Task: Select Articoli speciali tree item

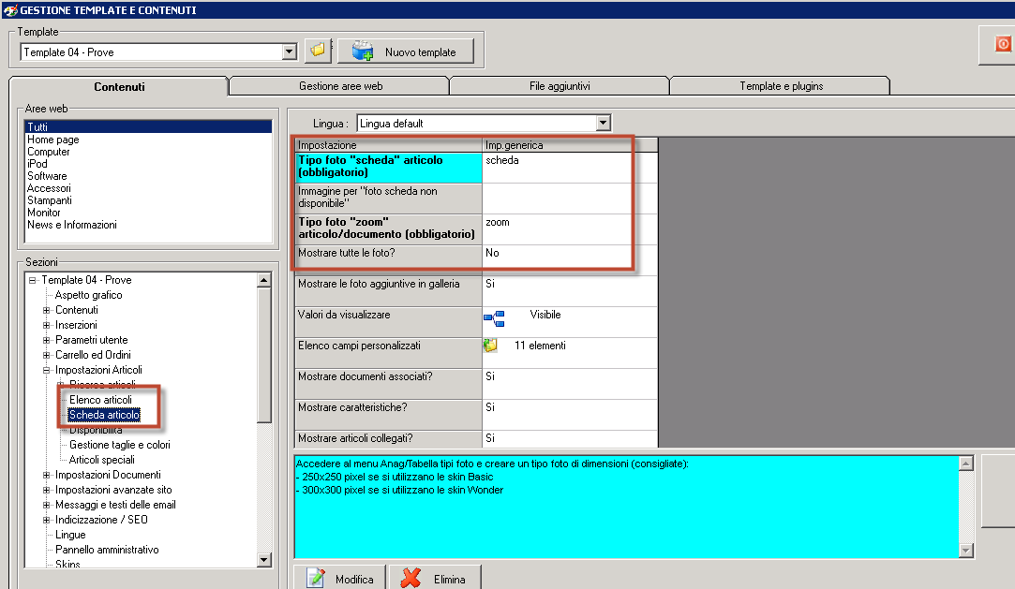Action: pos(101,460)
